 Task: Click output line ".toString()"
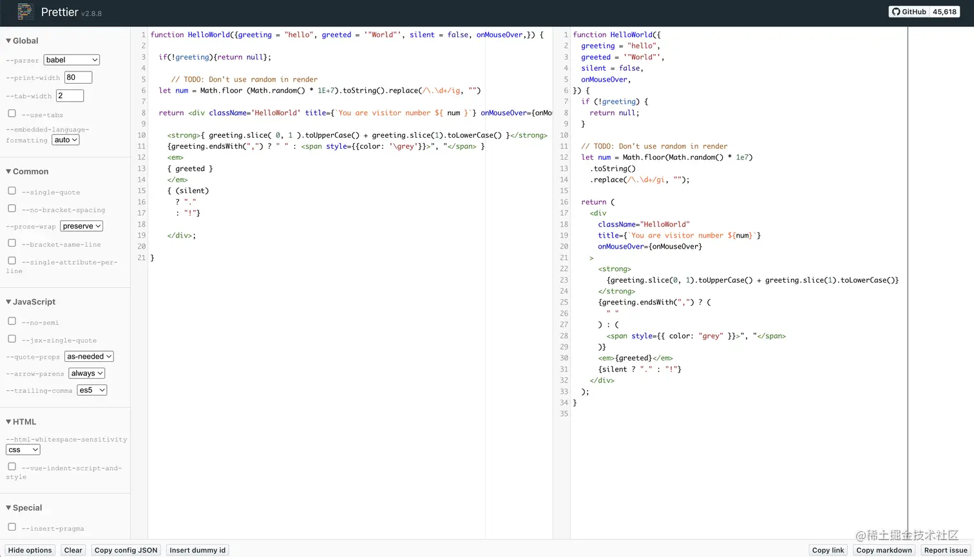pyautogui.click(x=613, y=169)
